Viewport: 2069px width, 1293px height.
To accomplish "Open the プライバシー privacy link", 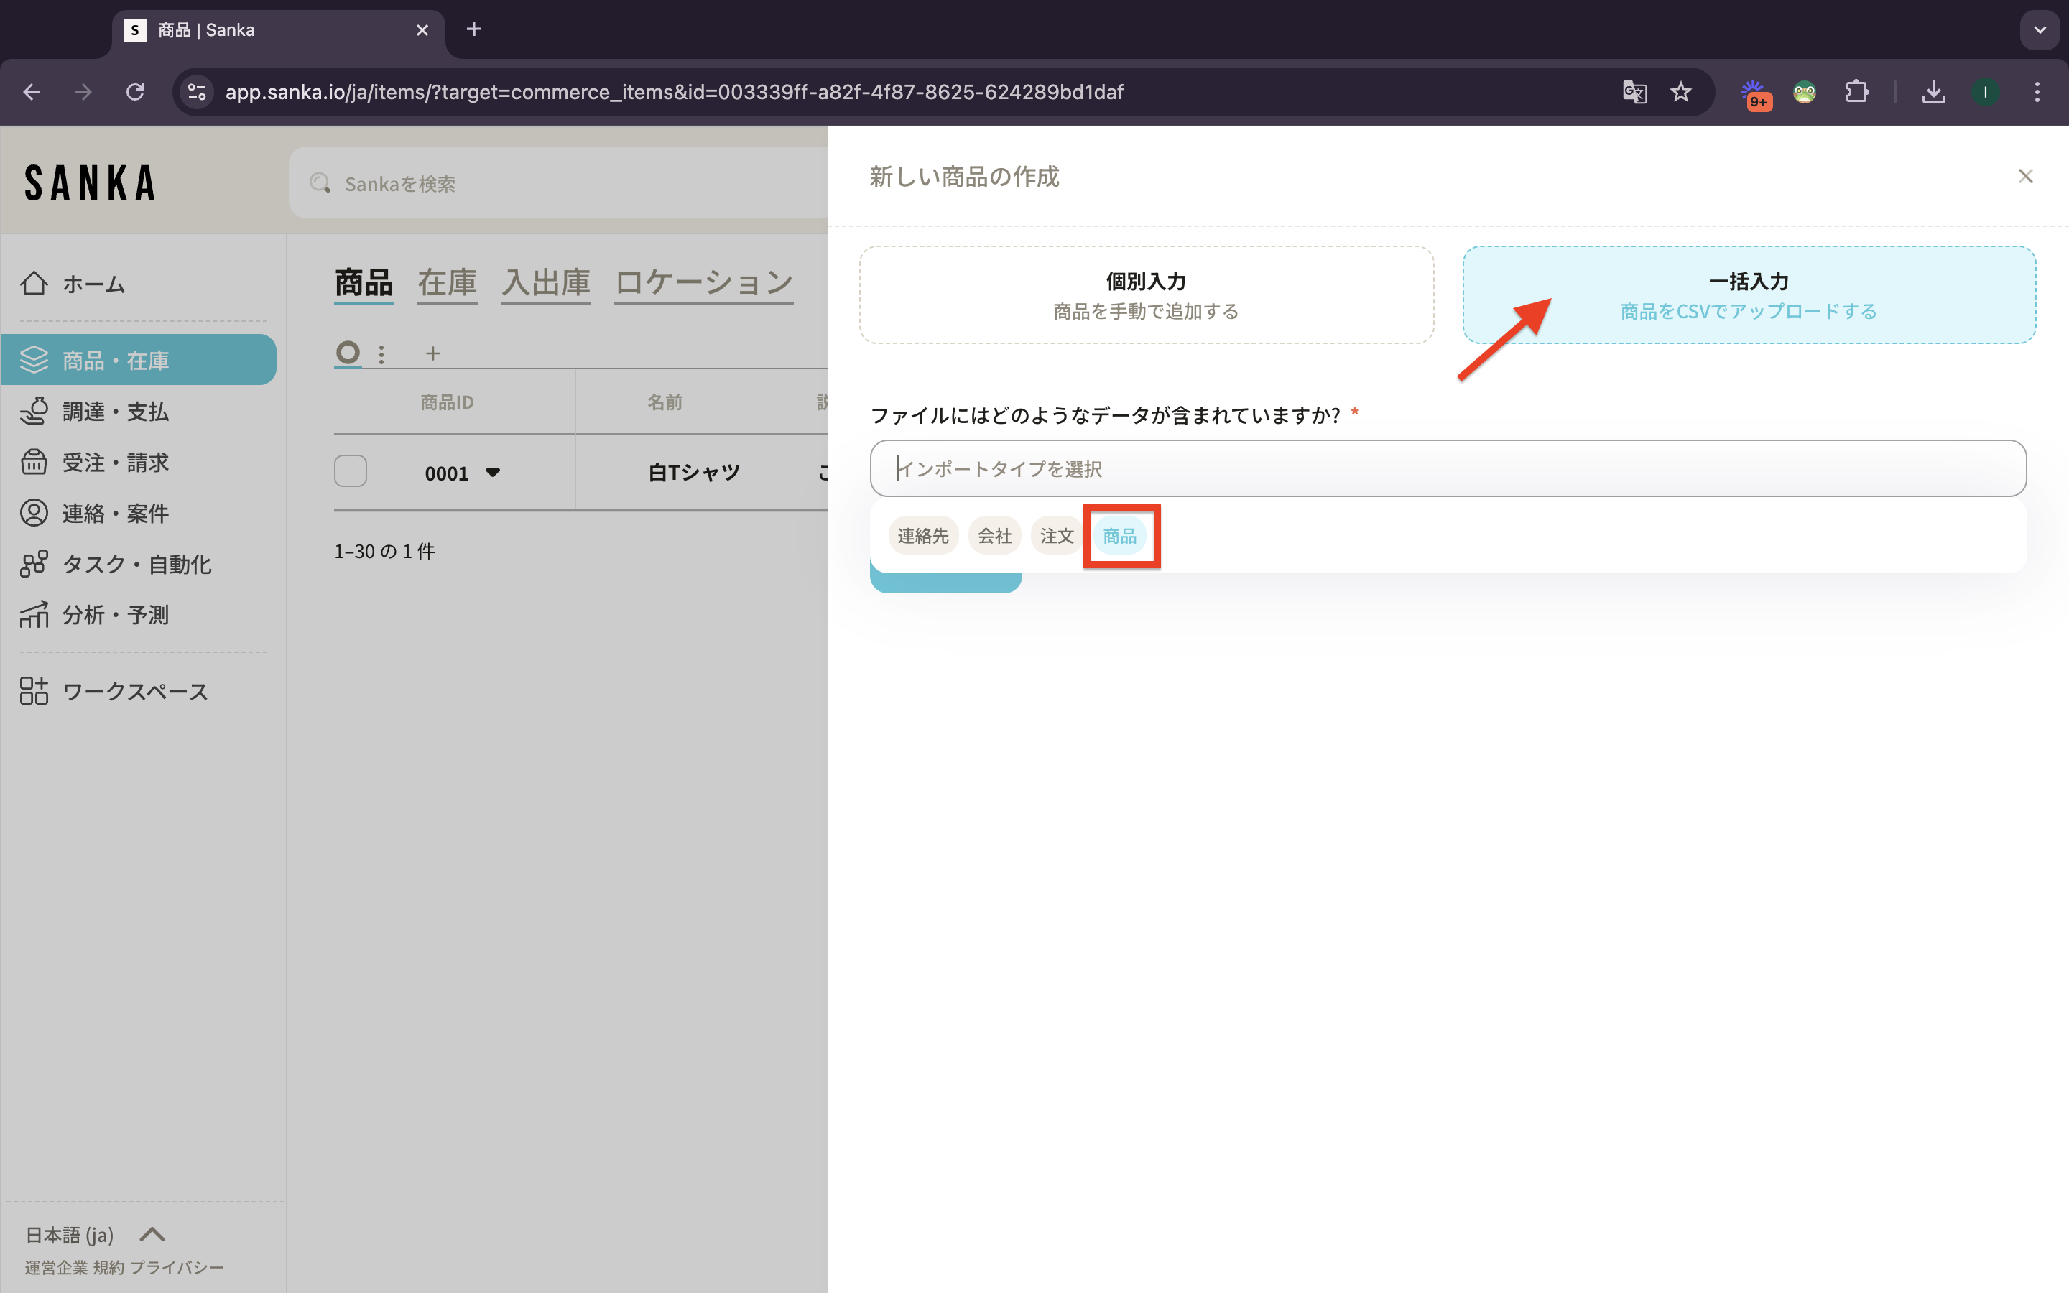I will click(177, 1267).
